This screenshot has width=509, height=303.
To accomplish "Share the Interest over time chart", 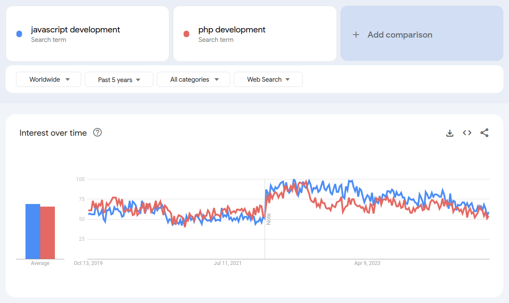I will coord(484,133).
